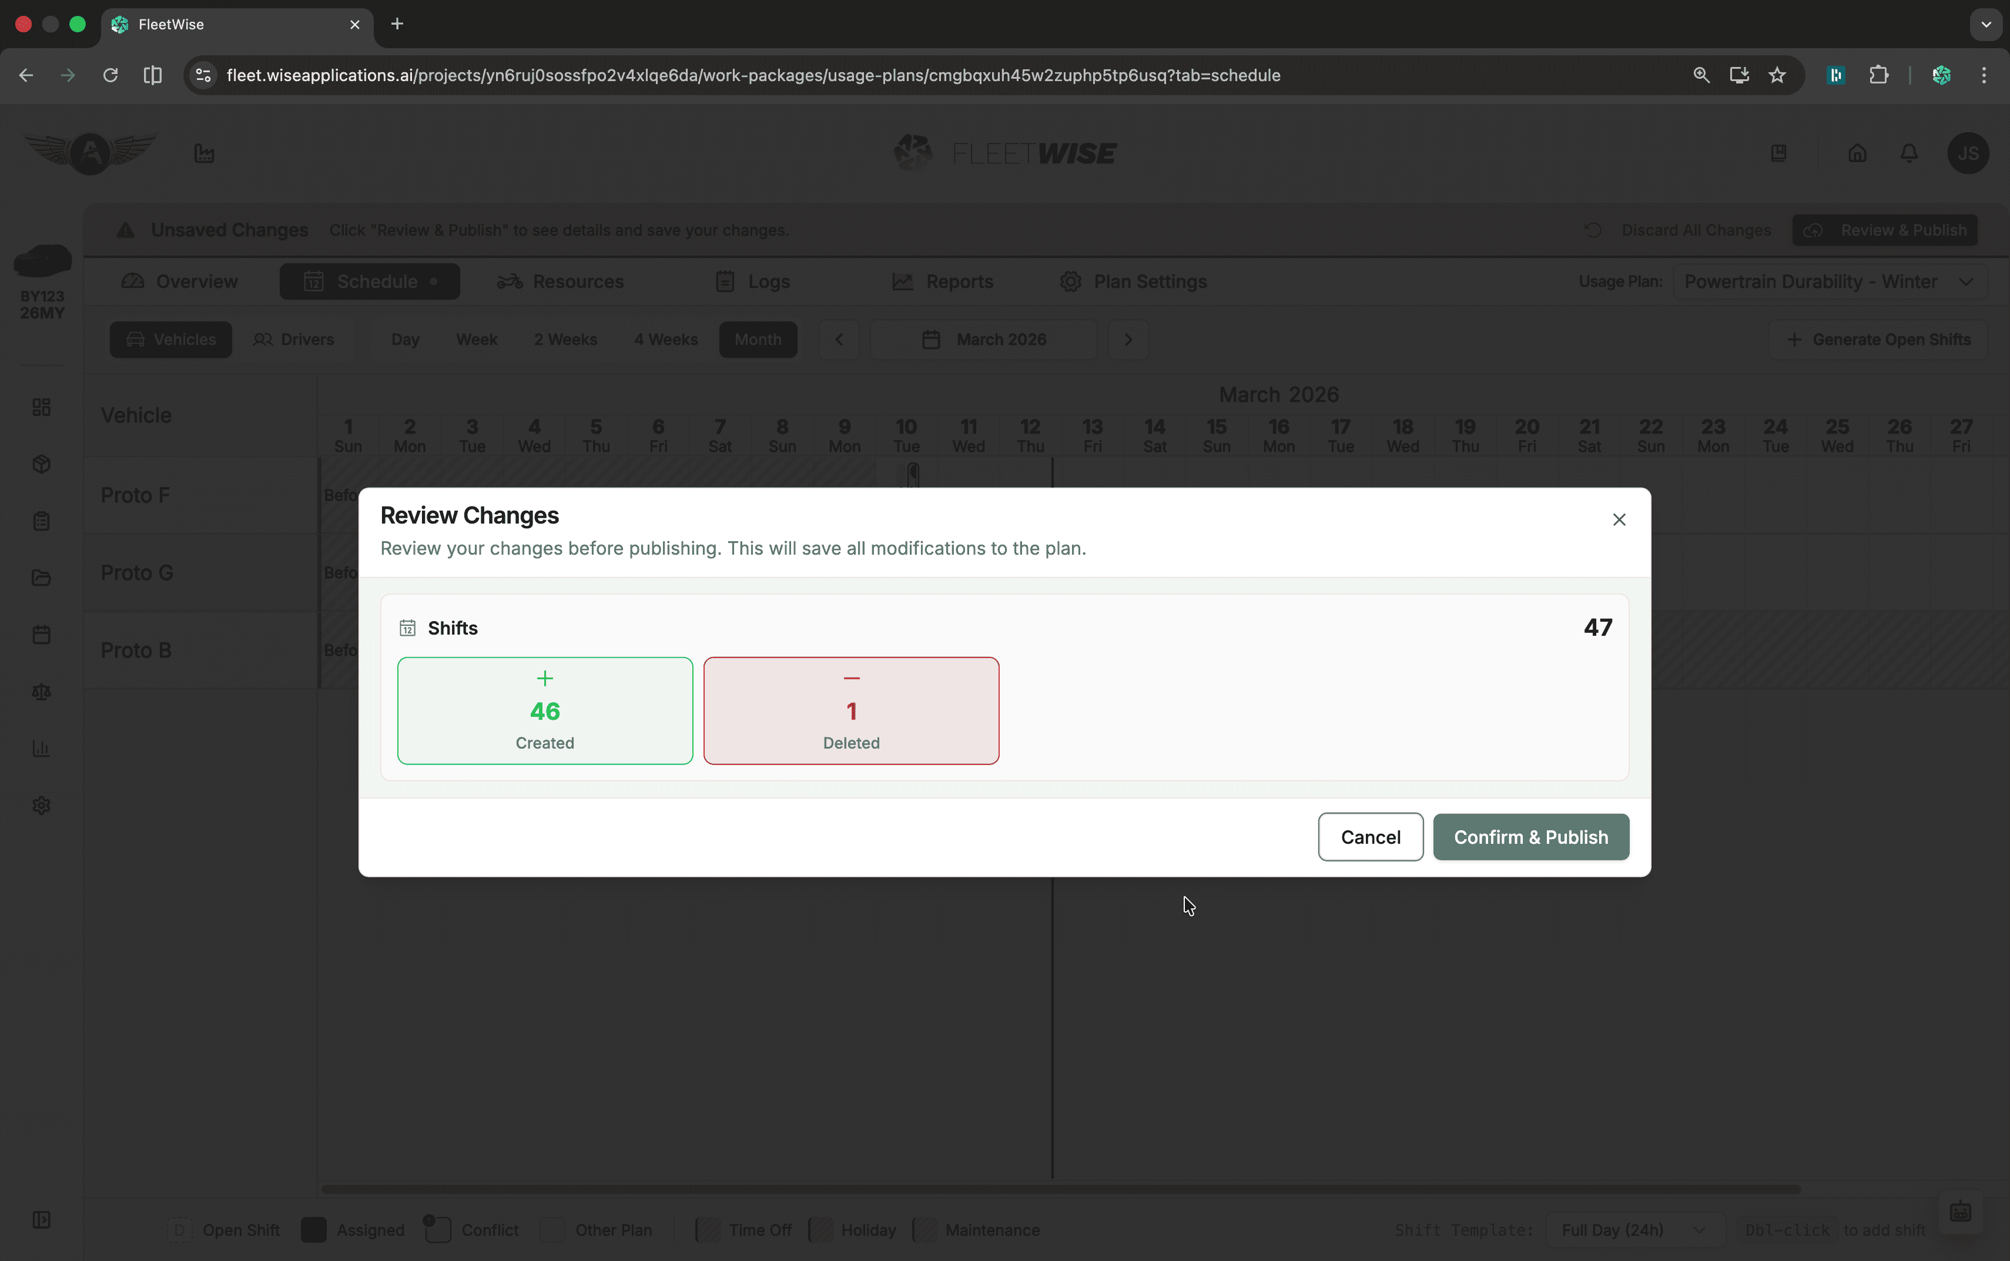This screenshot has width=2010, height=1261.
Task: Click the browser reload icon
Action: coord(110,75)
